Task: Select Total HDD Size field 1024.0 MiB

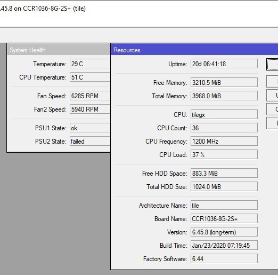Action: pyautogui.click(x=224, y=186)
